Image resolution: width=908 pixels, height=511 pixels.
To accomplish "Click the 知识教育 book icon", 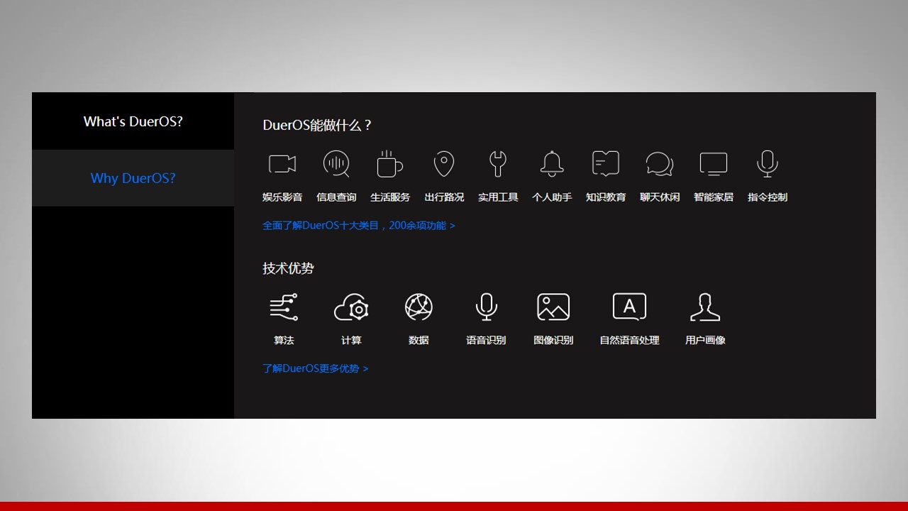I will [x=606, y=164].
